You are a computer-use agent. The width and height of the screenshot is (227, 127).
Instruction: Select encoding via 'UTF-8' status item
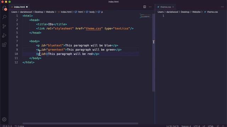197,126
